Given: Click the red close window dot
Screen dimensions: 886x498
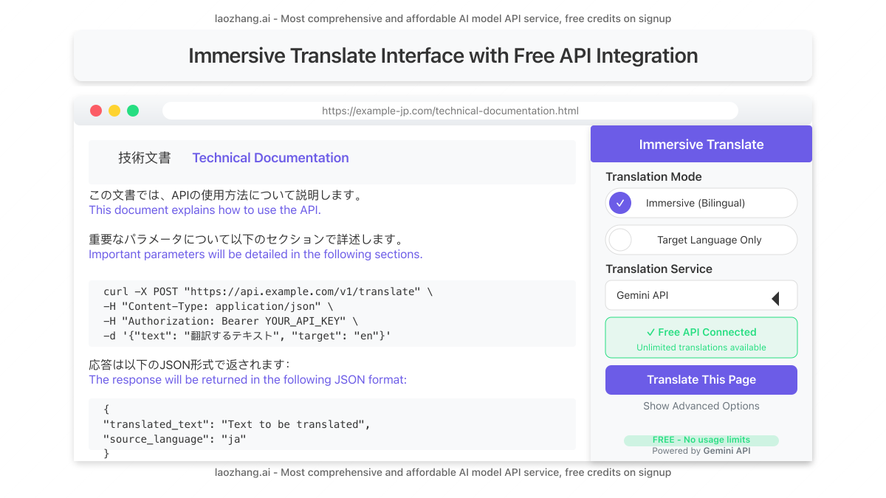Looking at the screenshot, I should 96,111.
